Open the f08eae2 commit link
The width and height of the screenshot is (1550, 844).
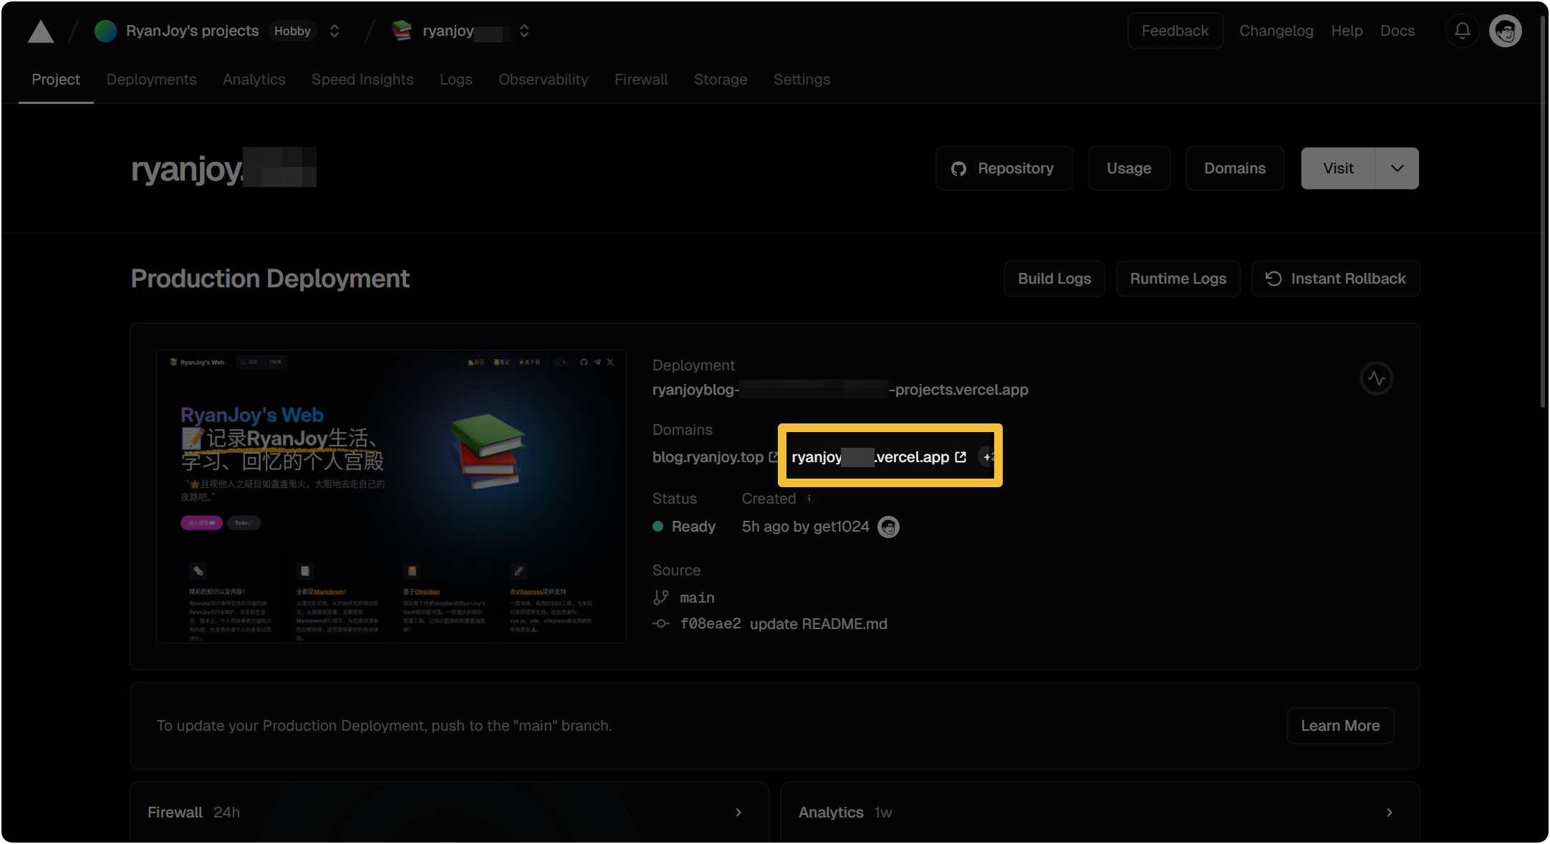pyautogui.click(x=710, y=623)
